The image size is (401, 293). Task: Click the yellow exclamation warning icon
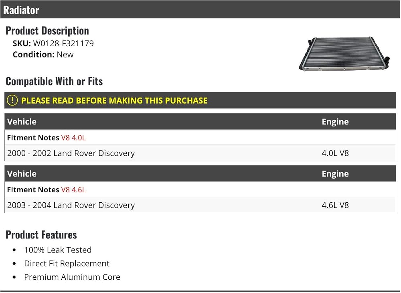(12, 100)
